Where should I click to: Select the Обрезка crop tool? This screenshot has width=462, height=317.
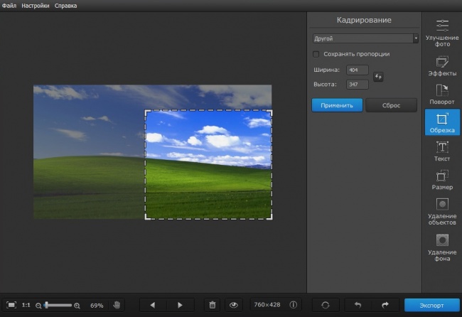[x=442, y=122]
